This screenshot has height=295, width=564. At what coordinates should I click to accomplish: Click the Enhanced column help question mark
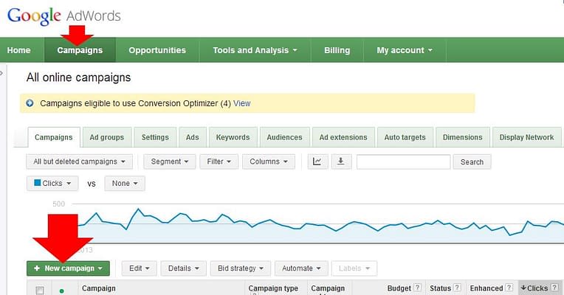(509, 288)
